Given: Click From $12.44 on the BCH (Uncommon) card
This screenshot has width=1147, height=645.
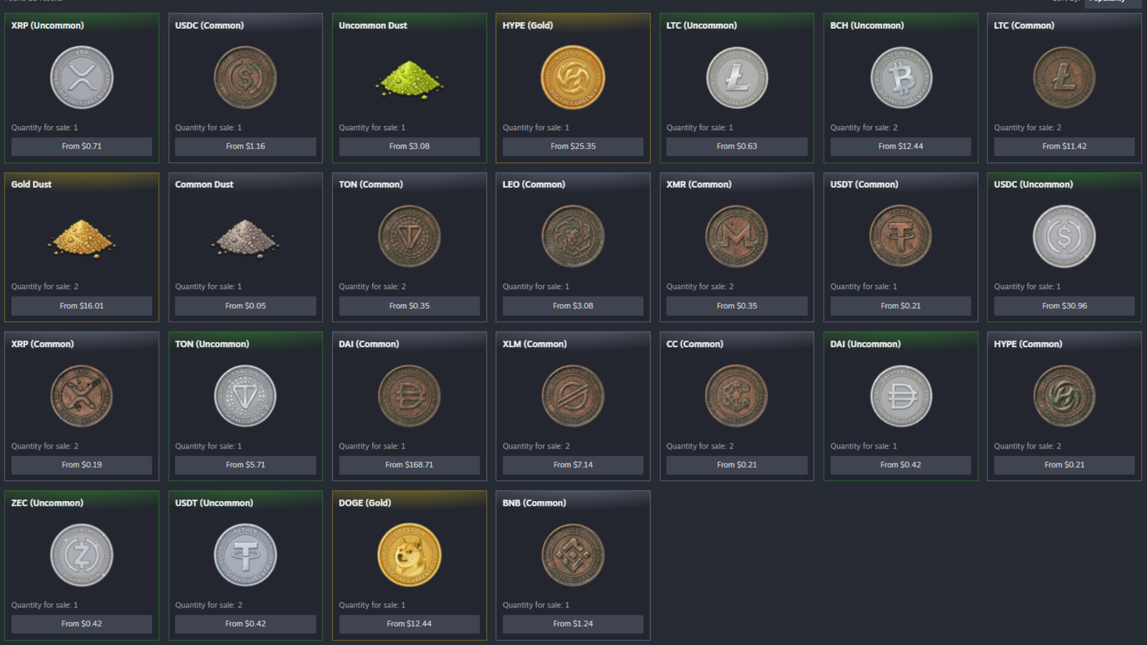Looking at the screenshot, I should (x=901, y=146).
